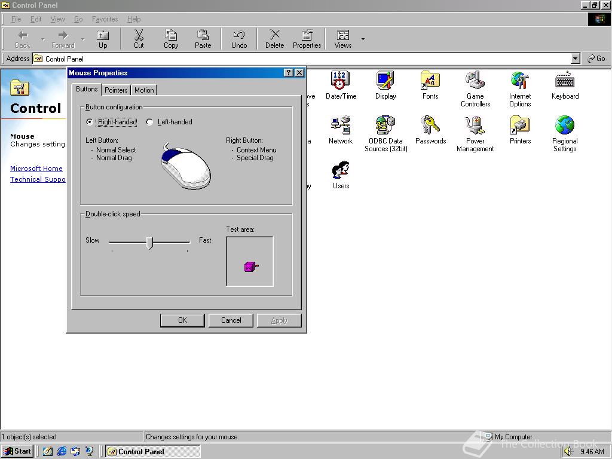
Task: Open the Power Management icon
Action: point(475,134)
